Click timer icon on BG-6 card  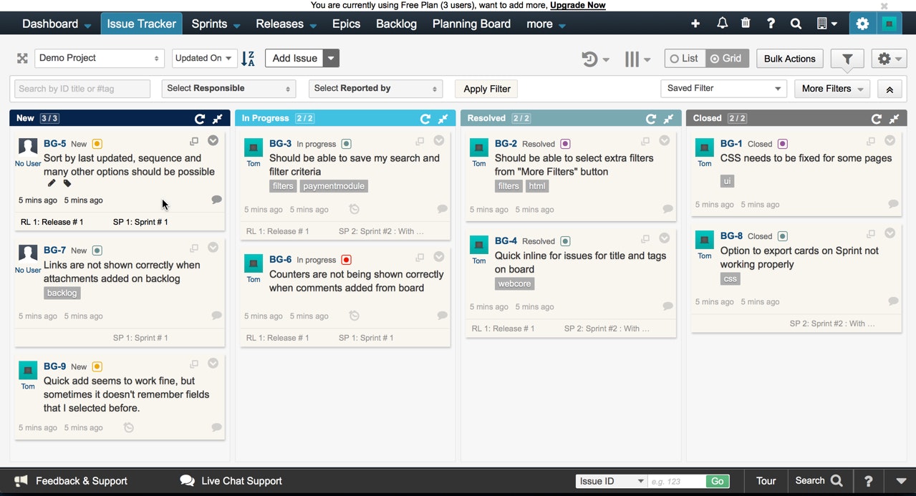(x=354, y=316)
